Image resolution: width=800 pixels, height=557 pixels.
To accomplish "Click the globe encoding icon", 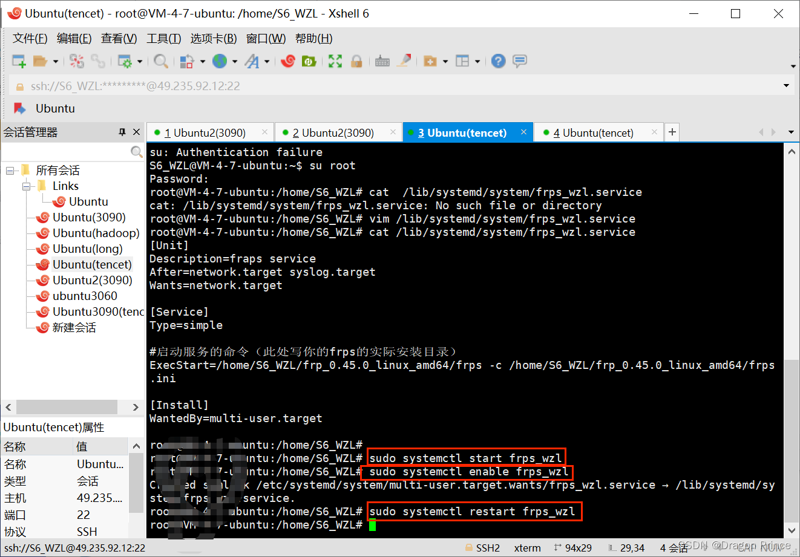I will (220, 61).
